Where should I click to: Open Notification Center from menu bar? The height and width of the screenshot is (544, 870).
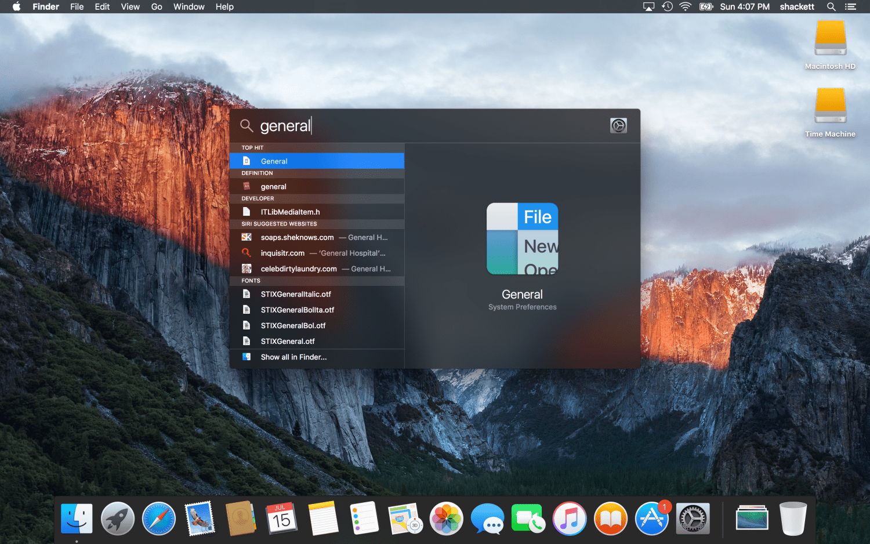[x=850, y=7]
